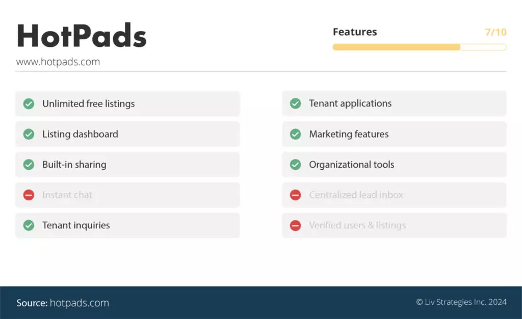The width and height of the screenshot is (522, 319).
Task: Select the checkmark icon for Listing dashboard
Action: [x=29, y=134]
